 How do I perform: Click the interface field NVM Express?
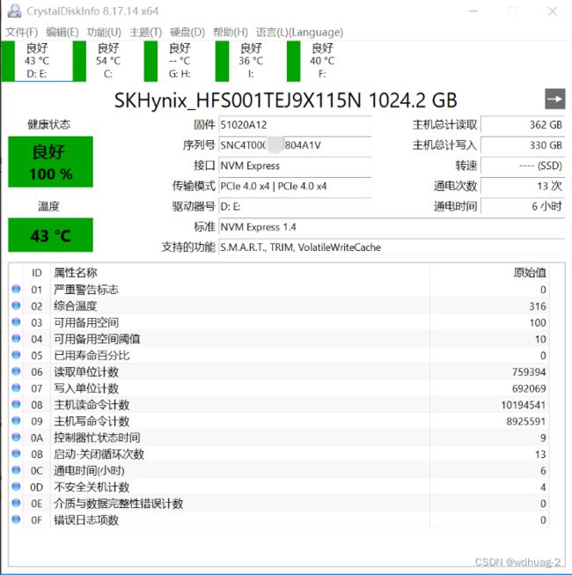click(x=295, y=166)
